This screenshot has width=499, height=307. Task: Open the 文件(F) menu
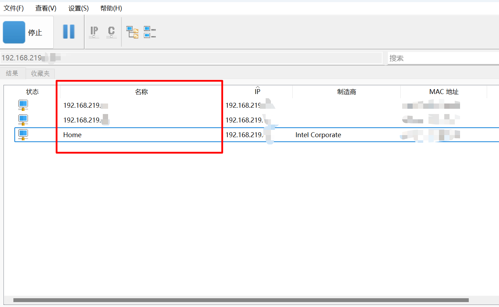tap(14, 8)
